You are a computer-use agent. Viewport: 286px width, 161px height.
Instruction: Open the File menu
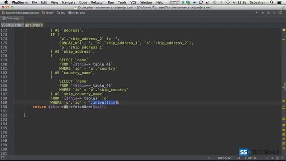pos(34,2)
